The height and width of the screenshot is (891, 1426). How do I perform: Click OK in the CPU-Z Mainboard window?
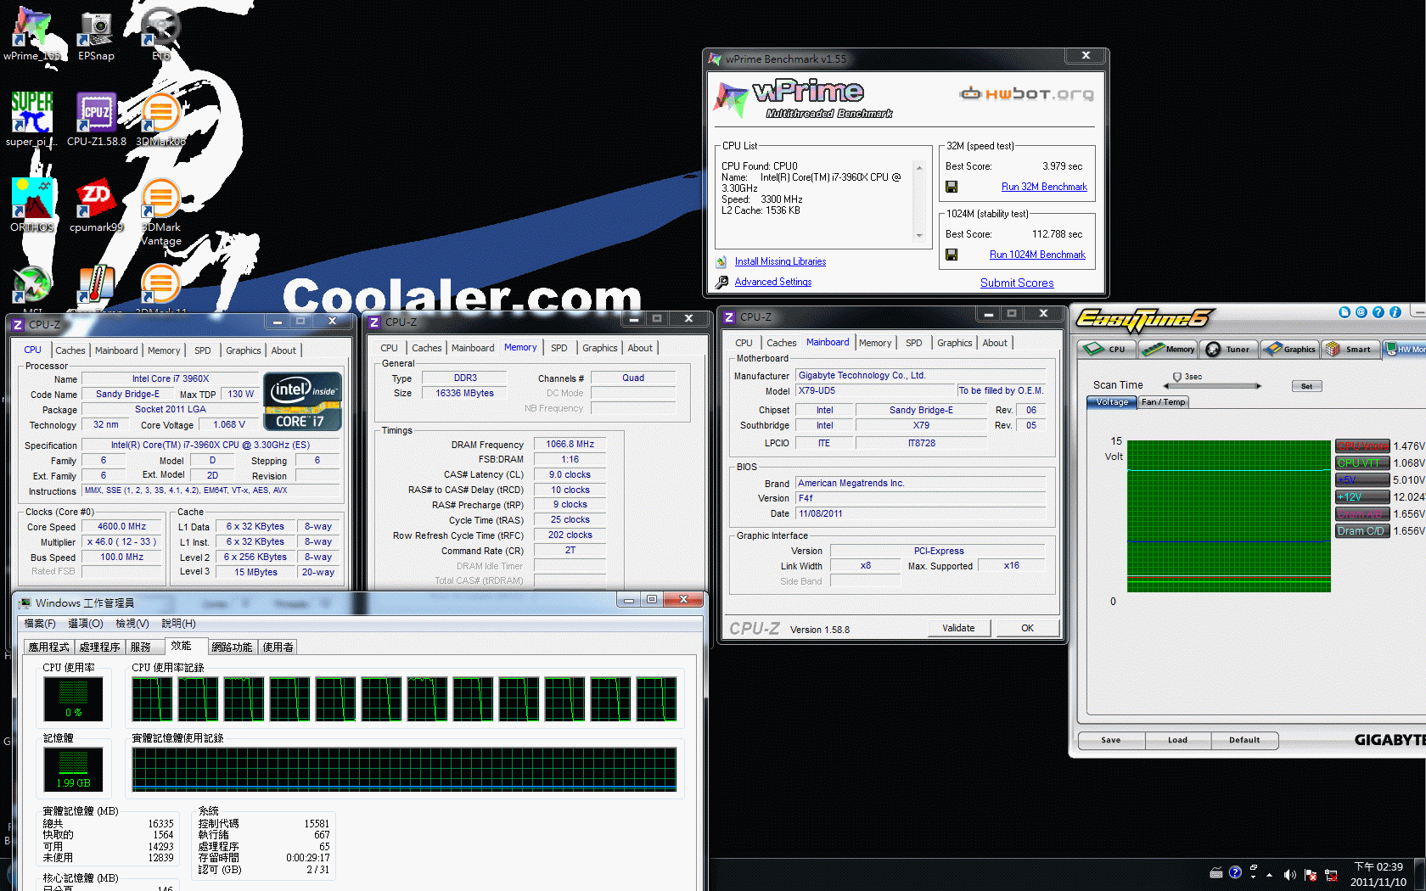tap(1027, 628)
